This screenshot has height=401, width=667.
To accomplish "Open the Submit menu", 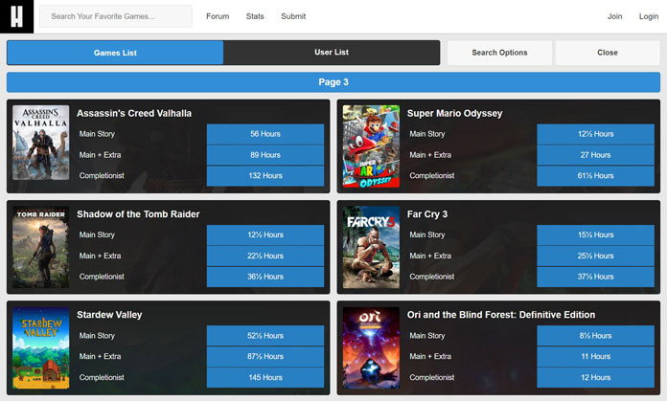I will [293, 16].
